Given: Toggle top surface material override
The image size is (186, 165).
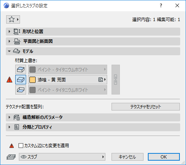Looking at the screenshot, I should 21,69.
